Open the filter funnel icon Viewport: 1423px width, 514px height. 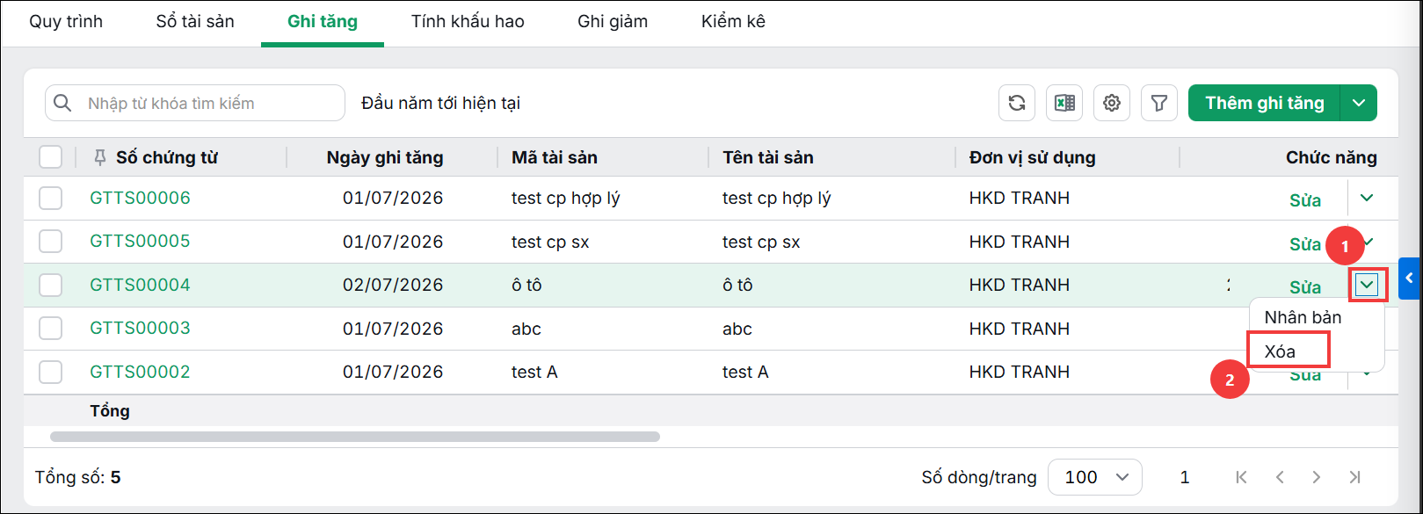point(1159,103)
